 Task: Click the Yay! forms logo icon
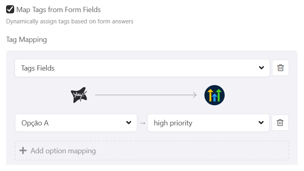[79, 95]
